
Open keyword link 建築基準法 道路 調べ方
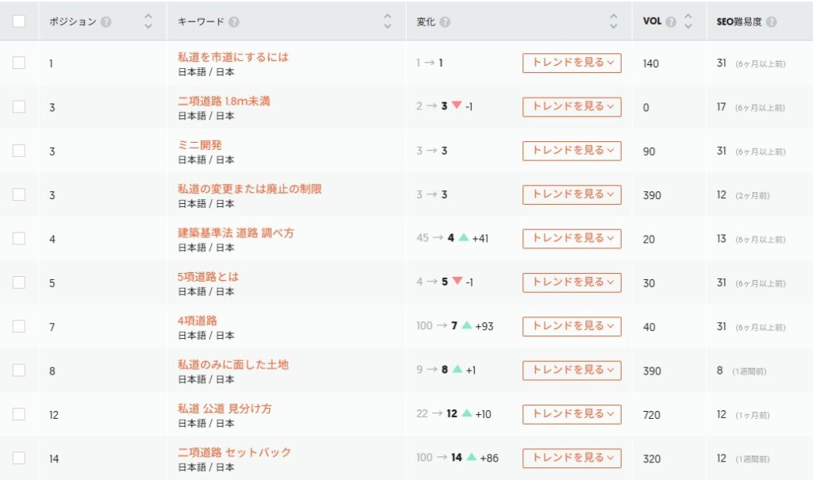[x=236, y=233]
